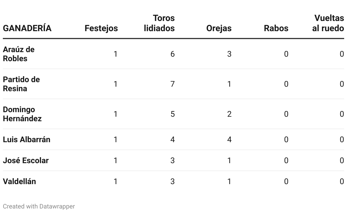
Task: Click the GANADERÍA column header
Action: click(27, 28)
